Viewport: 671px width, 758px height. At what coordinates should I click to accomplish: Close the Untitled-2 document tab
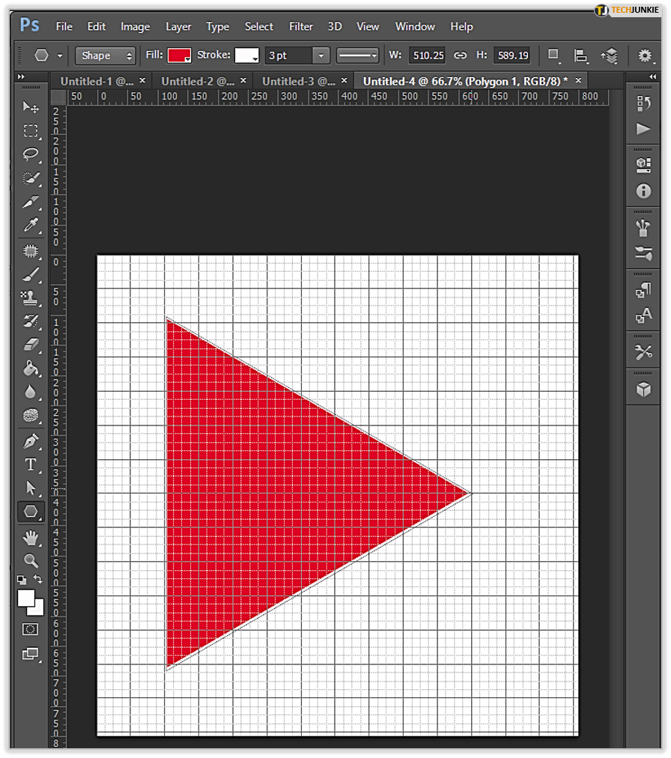pos(243,80)
